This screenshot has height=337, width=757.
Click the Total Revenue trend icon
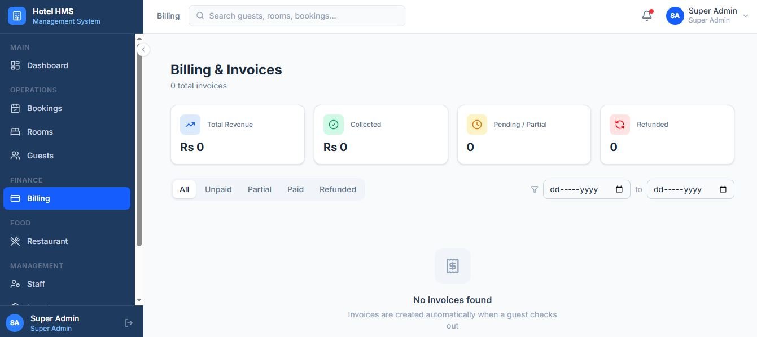click(x=190, y=125)
